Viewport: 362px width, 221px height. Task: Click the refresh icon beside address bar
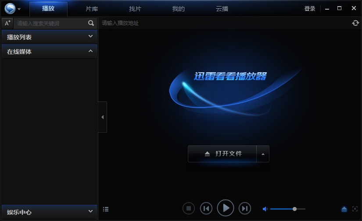click(355, 23)
